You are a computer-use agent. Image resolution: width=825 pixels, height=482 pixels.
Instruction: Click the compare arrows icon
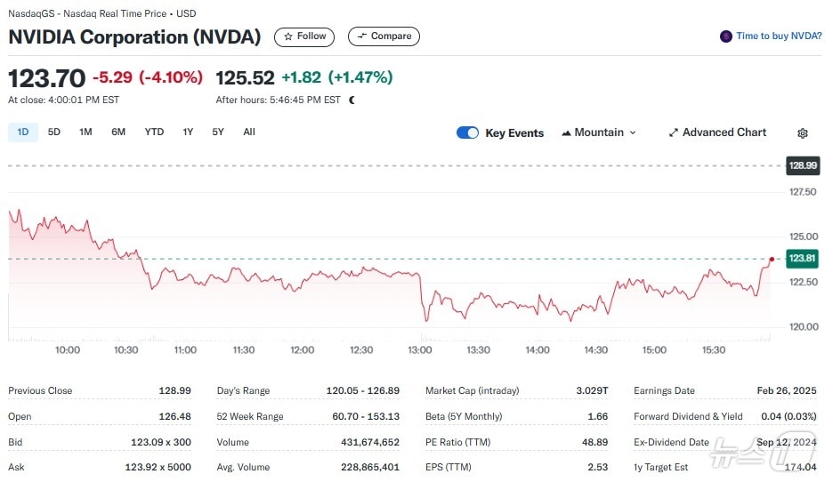[x=361, y=36]
